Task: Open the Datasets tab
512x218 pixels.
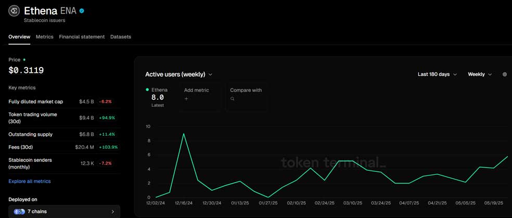Action: pyautogui.click(x=121, y=37)
